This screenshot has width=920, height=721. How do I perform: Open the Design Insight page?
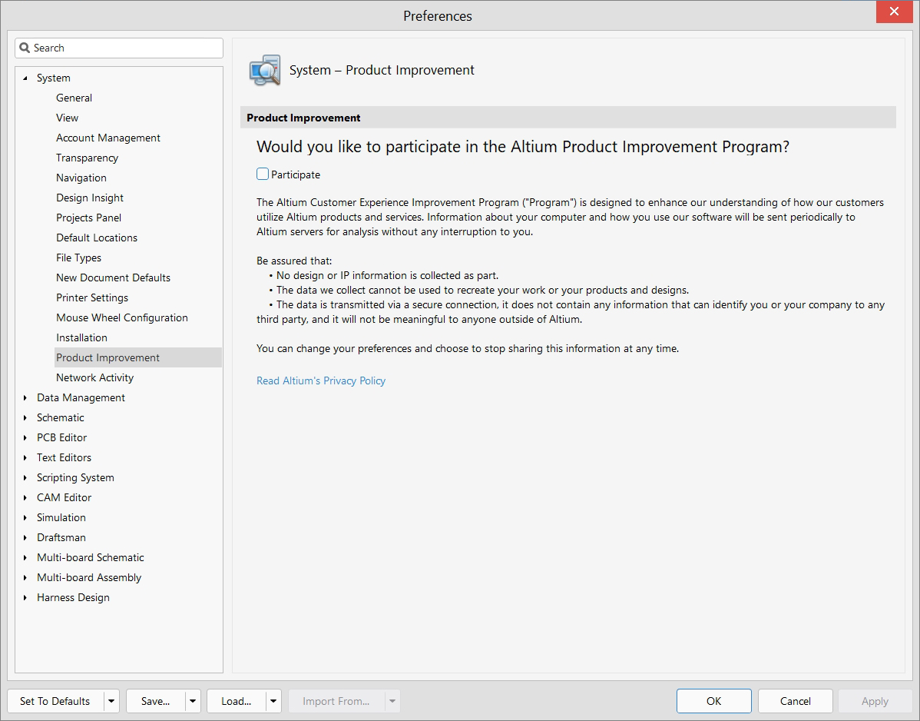(x=90, y=198)
